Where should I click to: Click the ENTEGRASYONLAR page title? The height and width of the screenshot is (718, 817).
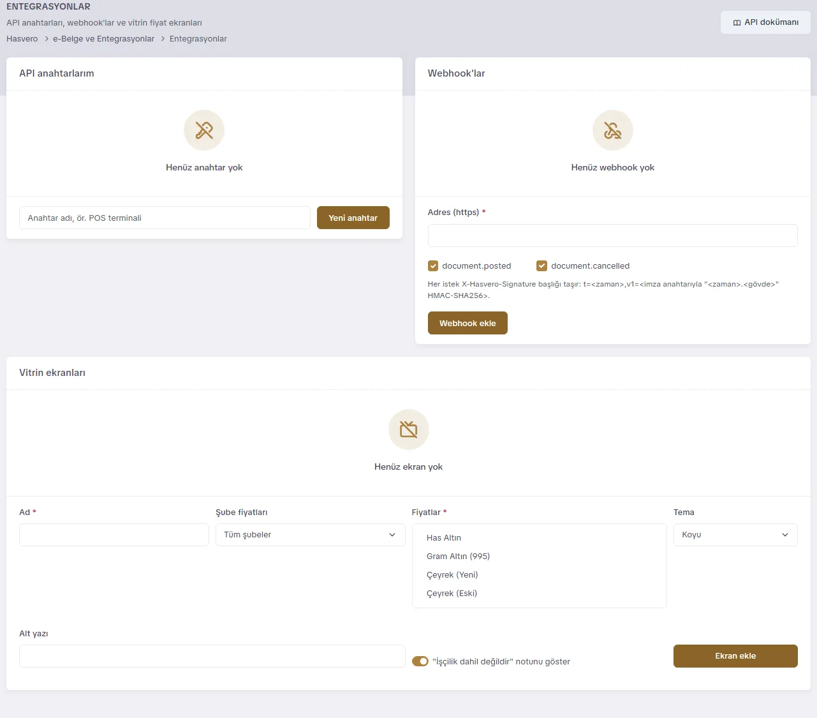48,6
